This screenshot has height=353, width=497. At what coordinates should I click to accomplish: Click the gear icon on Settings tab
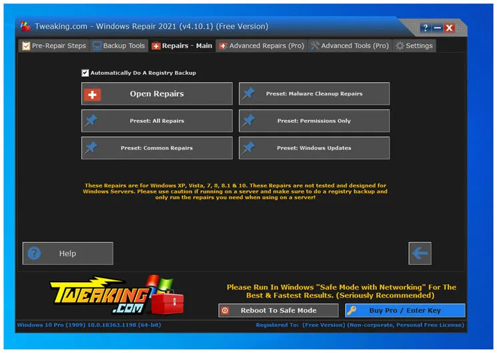[x=400, y=46]
